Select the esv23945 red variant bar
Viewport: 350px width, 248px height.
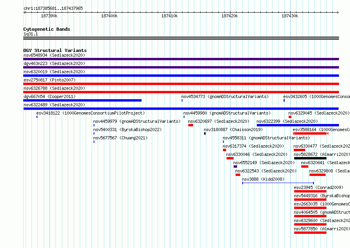tap(310, 191)
